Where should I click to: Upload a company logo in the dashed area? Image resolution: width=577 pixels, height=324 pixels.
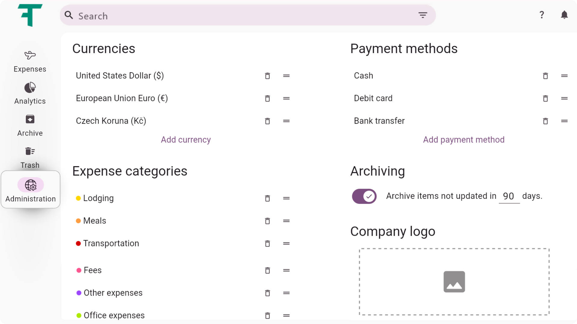[454, 282]
